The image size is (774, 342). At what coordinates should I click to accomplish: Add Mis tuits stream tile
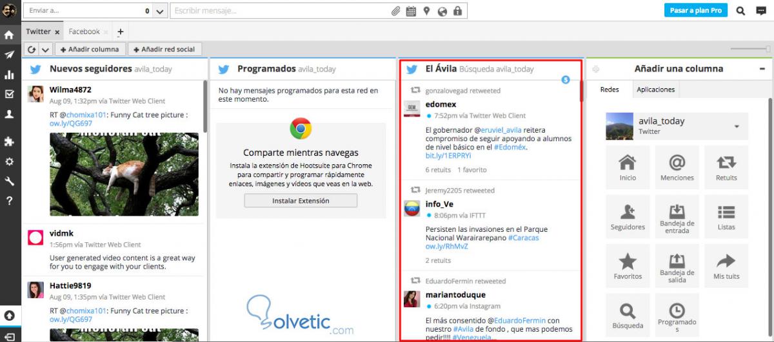tap(726, 266)
